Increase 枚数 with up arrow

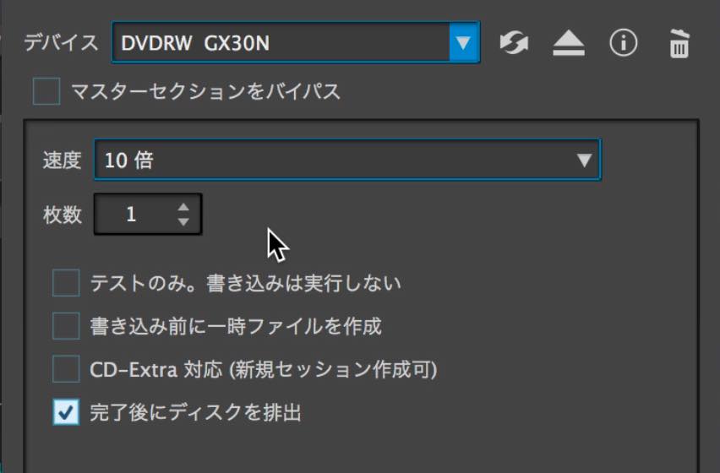click(x=183, y=207)
